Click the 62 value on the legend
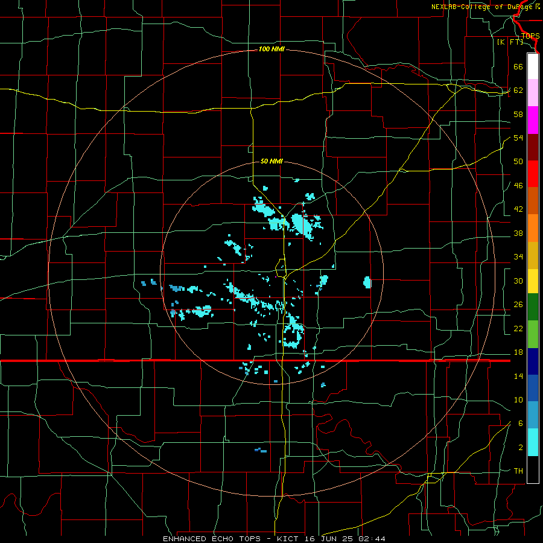 [518, 91]
